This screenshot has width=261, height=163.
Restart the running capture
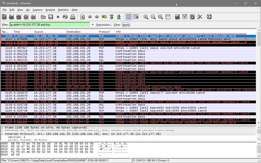click(34, 17)
